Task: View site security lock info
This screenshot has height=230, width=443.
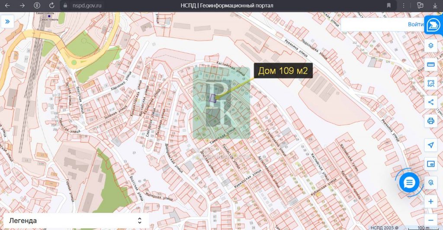Action: (x=66, y=5)
